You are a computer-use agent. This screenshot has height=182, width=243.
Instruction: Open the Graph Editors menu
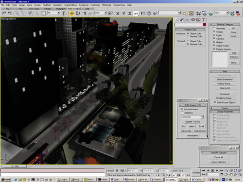click(70, 5)
